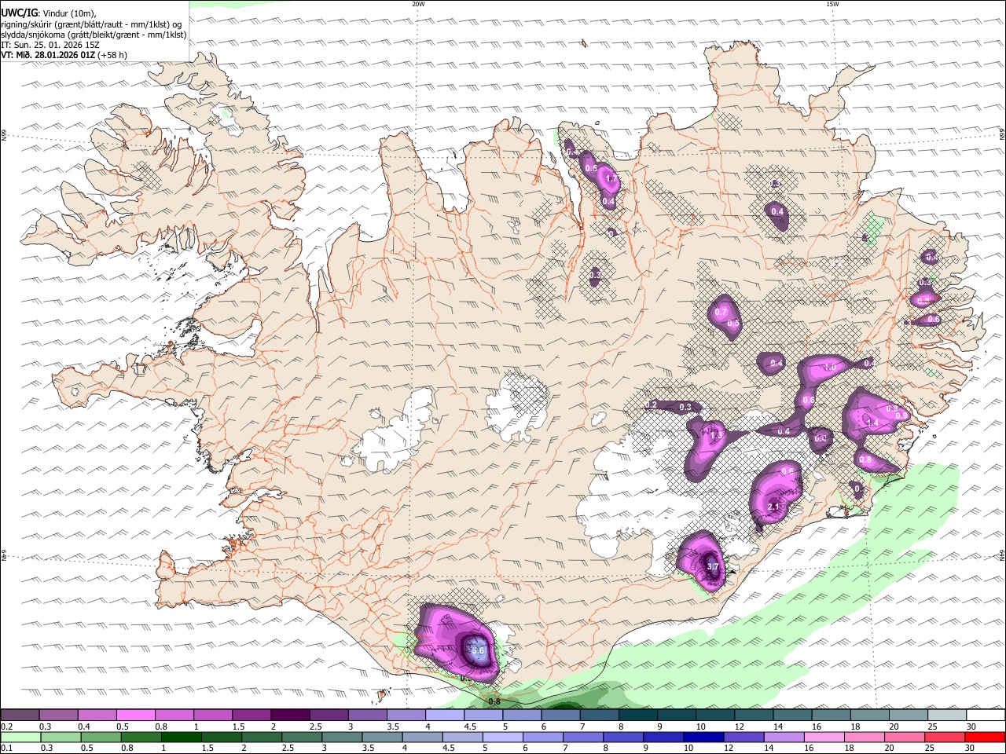Viewport: 1006px width, 754px height.
Task: Select lower scale swatch between 4.5 and 5
Action: point(463,737)
